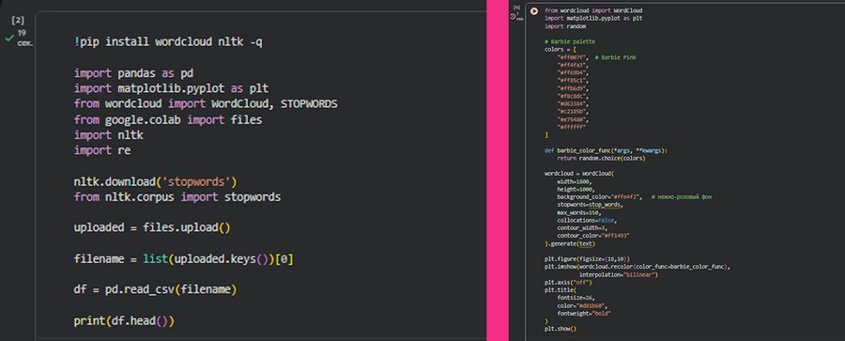Viewport: 845px width, 341px height.
Task: Click the '#ff4fa3' color string
Action: [x=573, y=65]
